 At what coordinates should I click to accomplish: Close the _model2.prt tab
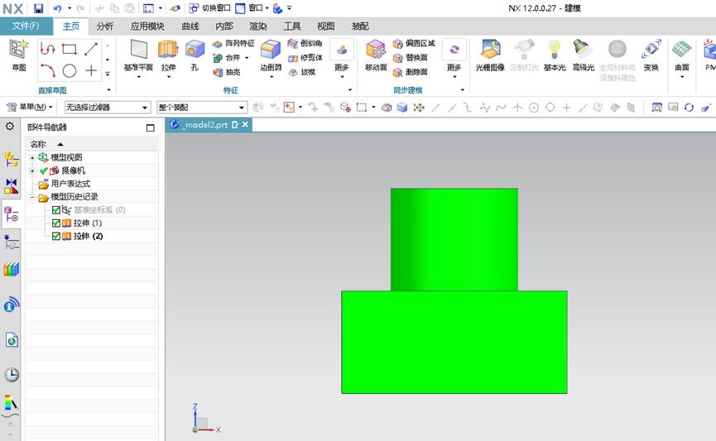coord(245,125)
